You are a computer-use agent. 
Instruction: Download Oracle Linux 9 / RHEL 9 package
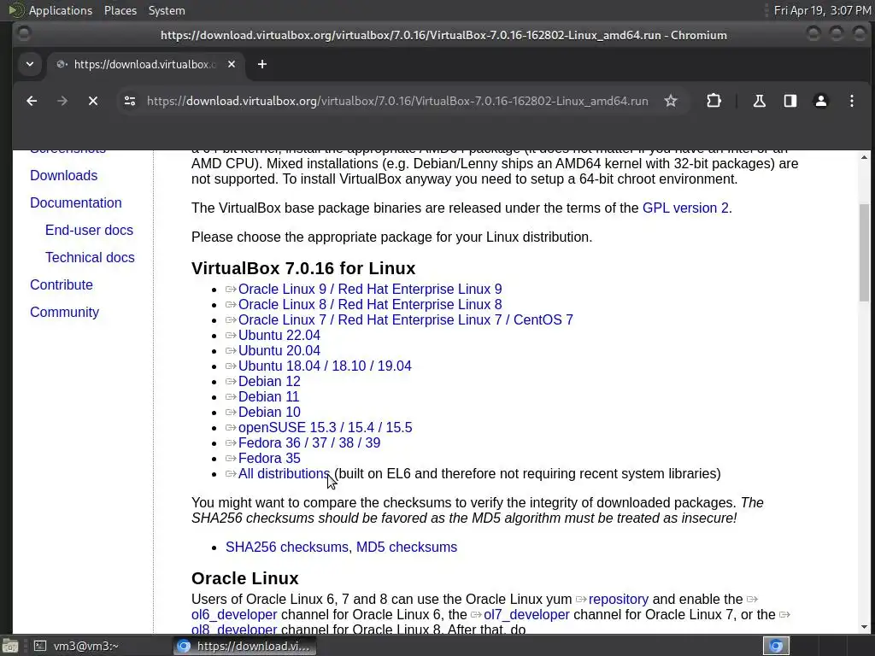(370, 290)
